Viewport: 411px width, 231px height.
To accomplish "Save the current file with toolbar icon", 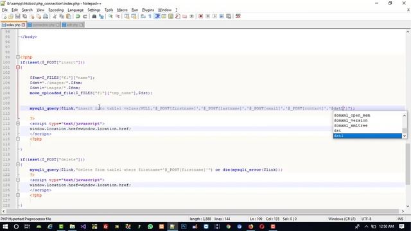I will pyautogui.click(x=17, y=16).
